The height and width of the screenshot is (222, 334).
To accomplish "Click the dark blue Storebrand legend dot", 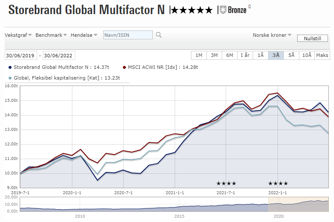I will (10, 68).
